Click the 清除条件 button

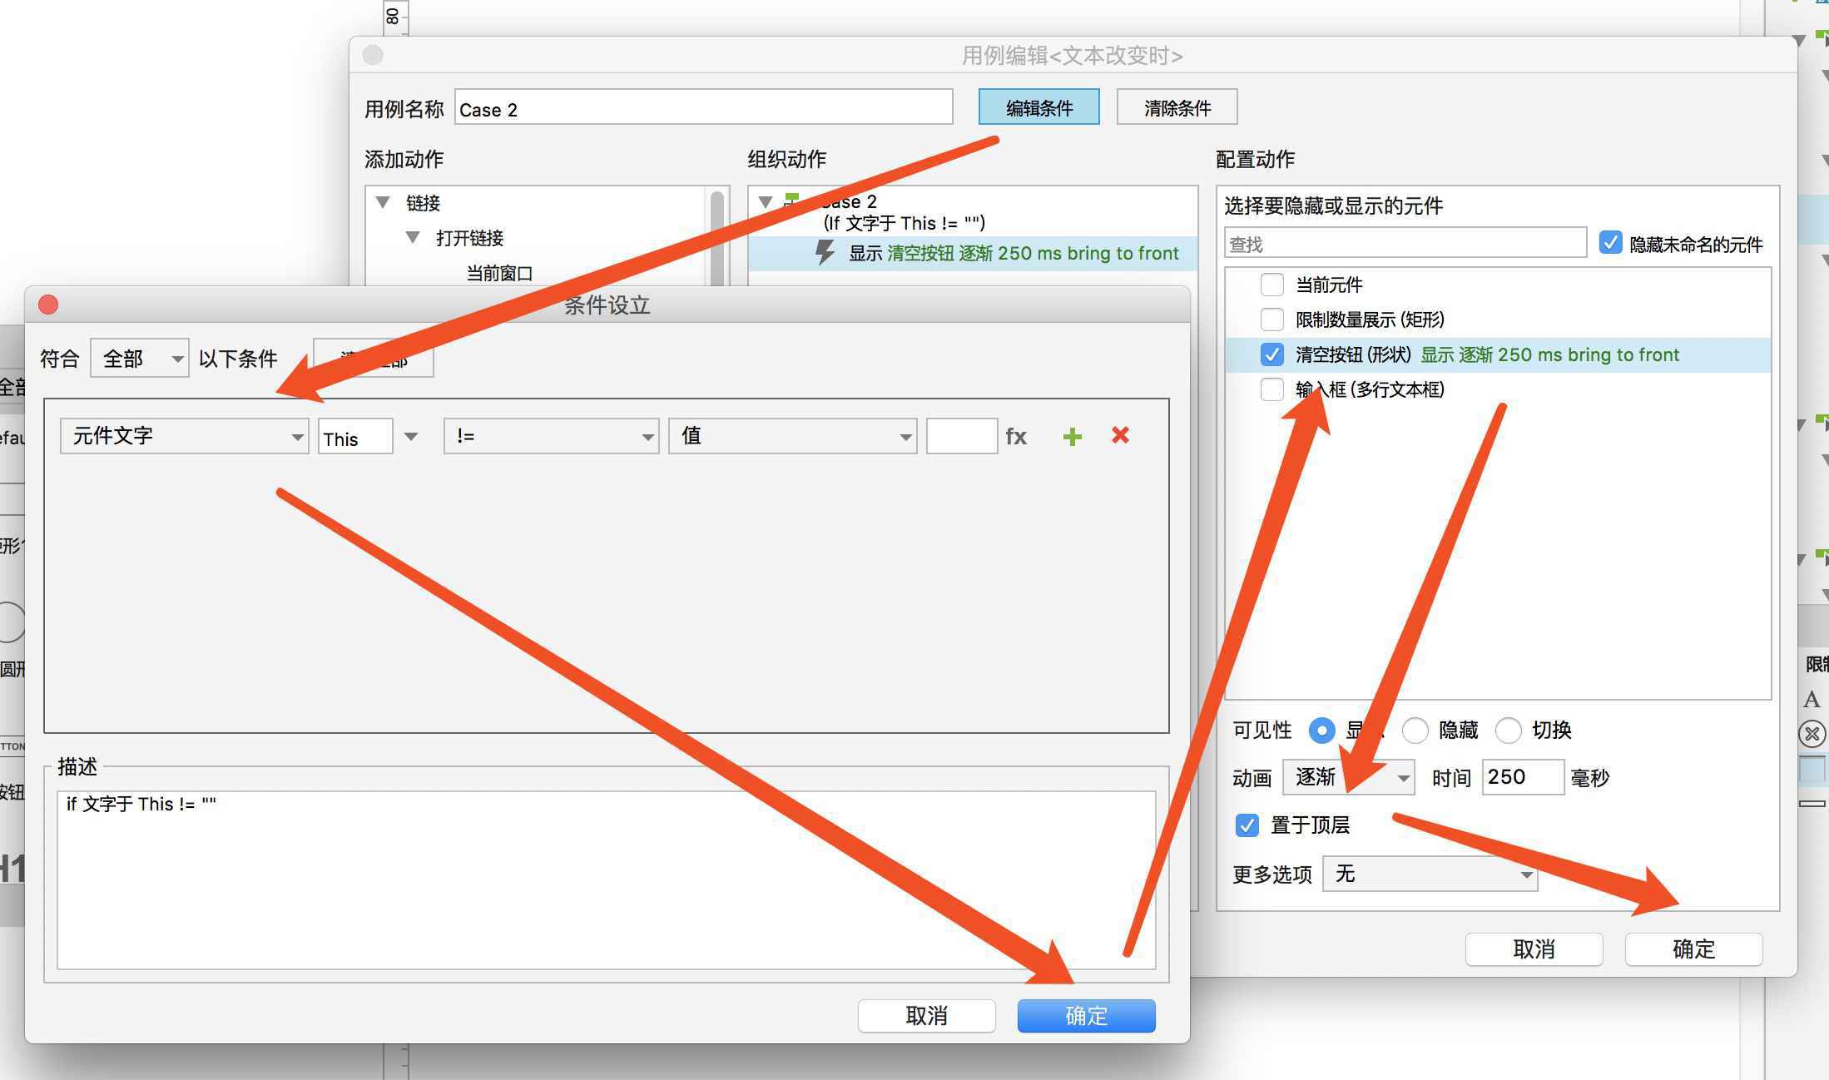pos(1177,107)
